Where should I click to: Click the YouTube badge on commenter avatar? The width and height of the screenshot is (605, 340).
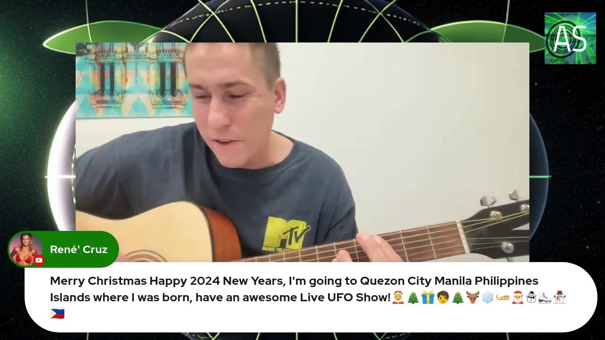pyautogui.click(x=39, y=260)
